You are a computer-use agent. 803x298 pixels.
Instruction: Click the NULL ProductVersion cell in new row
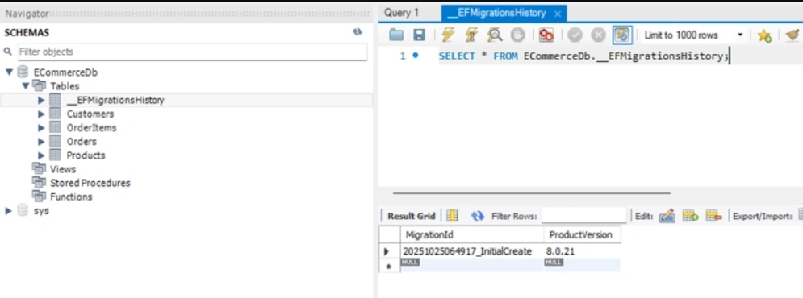tap(583, 264)
